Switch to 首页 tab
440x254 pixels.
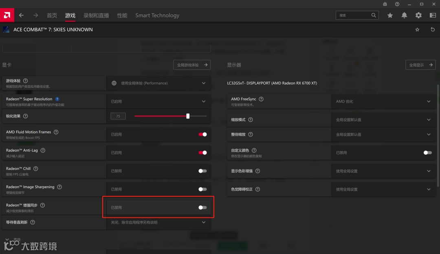click(52, 15)
